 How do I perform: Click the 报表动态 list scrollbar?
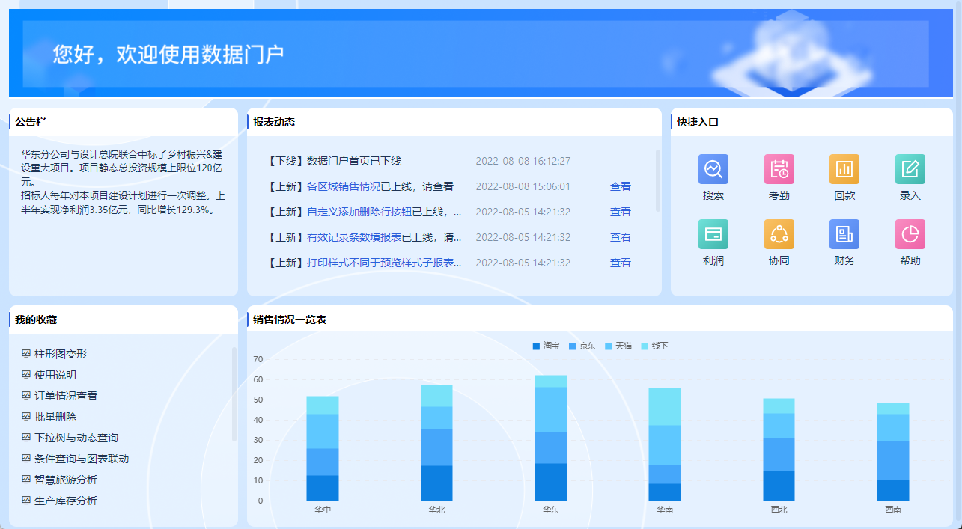(658, 180)
